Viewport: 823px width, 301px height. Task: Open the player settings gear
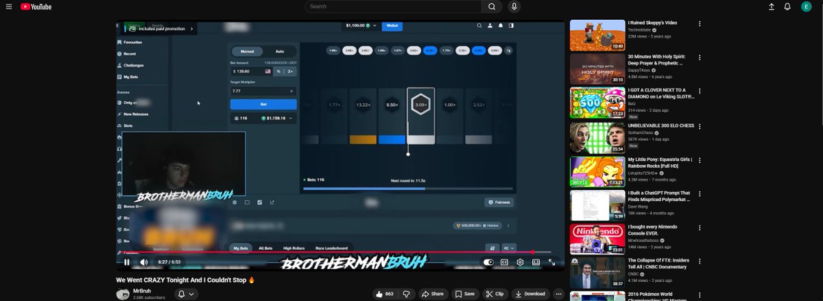coord(521,262)
